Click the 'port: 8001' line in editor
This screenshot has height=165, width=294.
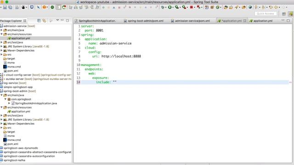94,30
